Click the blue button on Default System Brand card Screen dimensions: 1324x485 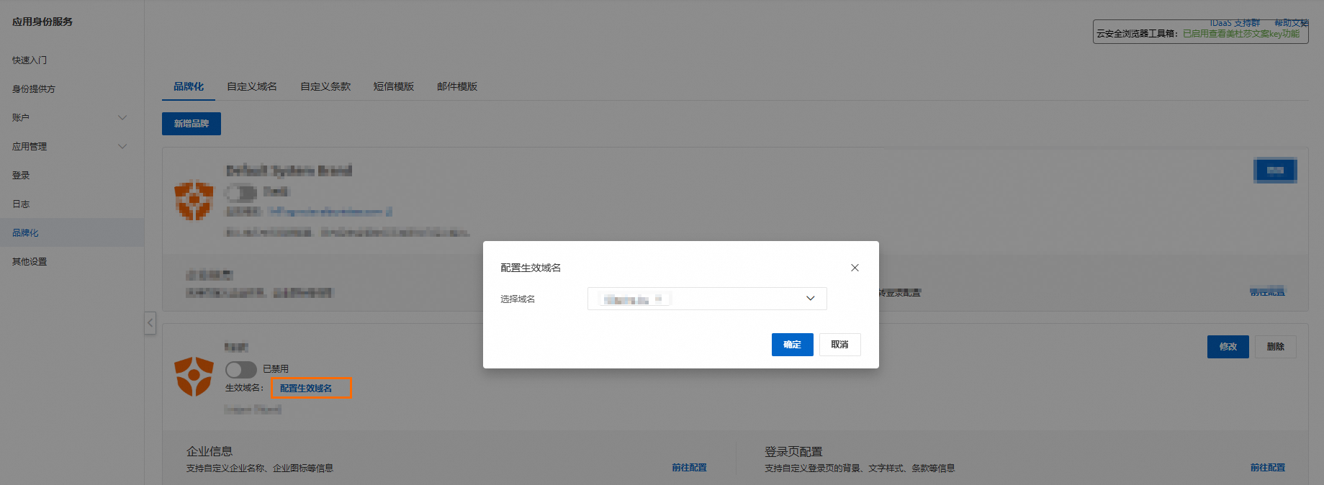click(1275, 171)
